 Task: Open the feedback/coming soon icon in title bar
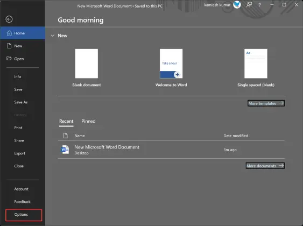click(x=249, y=5)
